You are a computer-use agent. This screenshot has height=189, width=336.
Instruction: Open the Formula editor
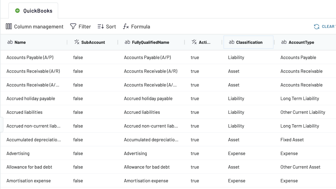[136, 26]
